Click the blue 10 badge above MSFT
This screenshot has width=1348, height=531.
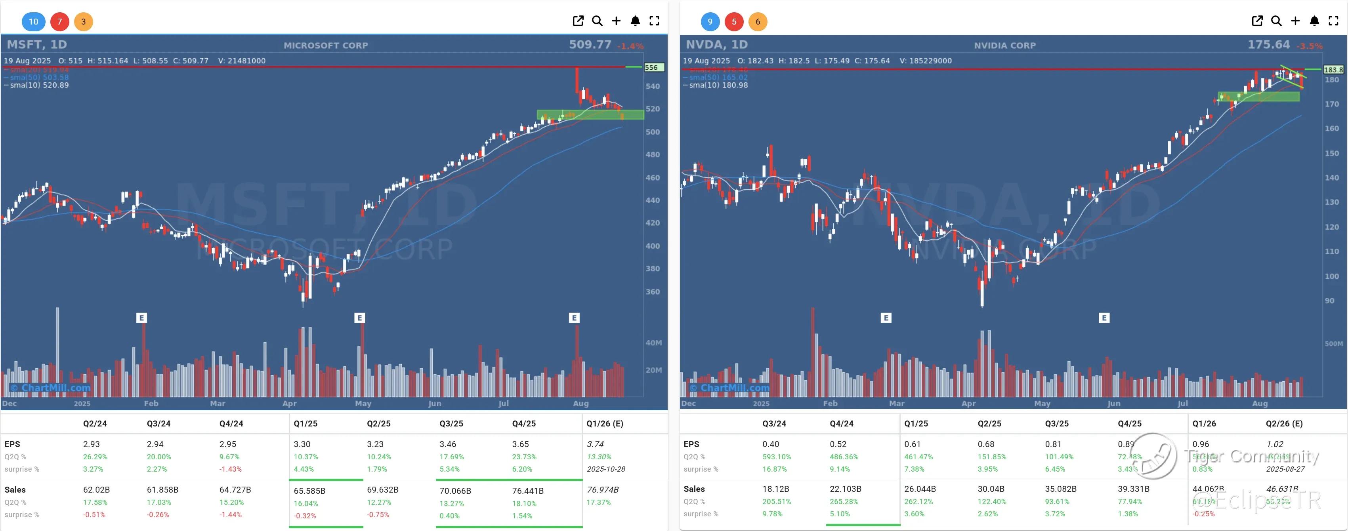[34, 21]
